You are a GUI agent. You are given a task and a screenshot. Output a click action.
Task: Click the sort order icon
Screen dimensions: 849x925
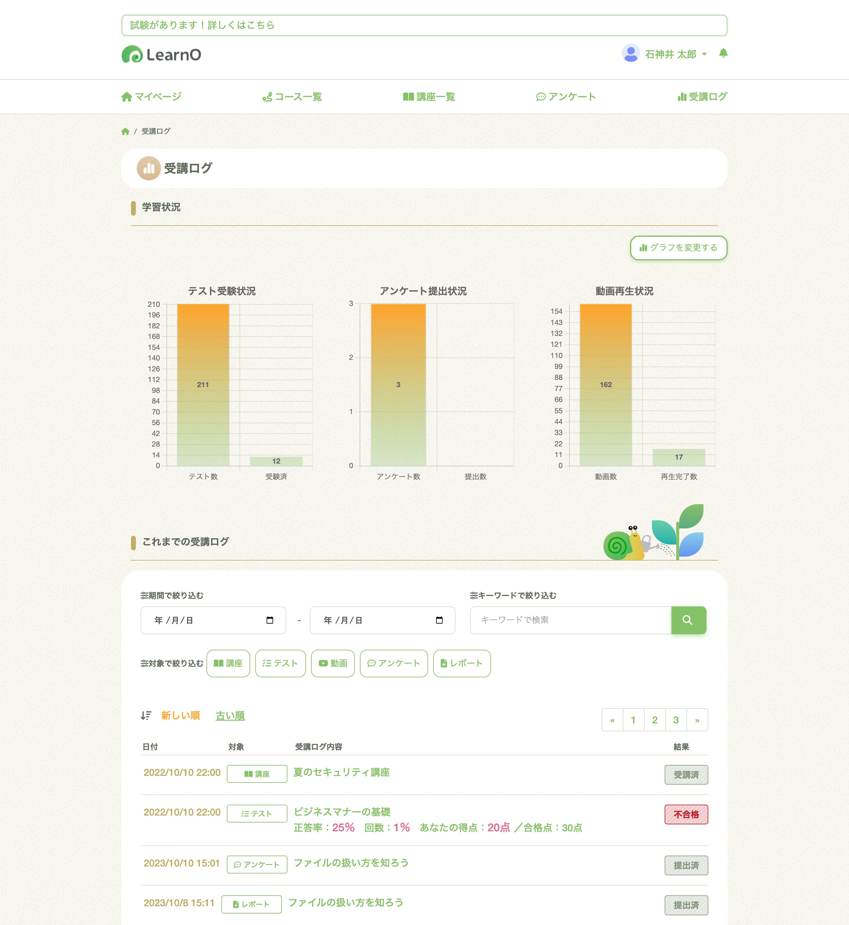(x=146, y=716)
